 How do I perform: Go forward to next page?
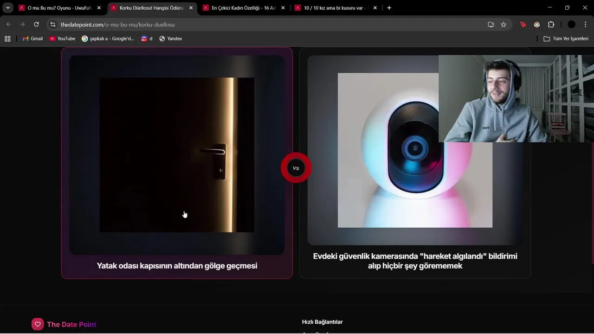pyautogui.click(x=22, y=25)
